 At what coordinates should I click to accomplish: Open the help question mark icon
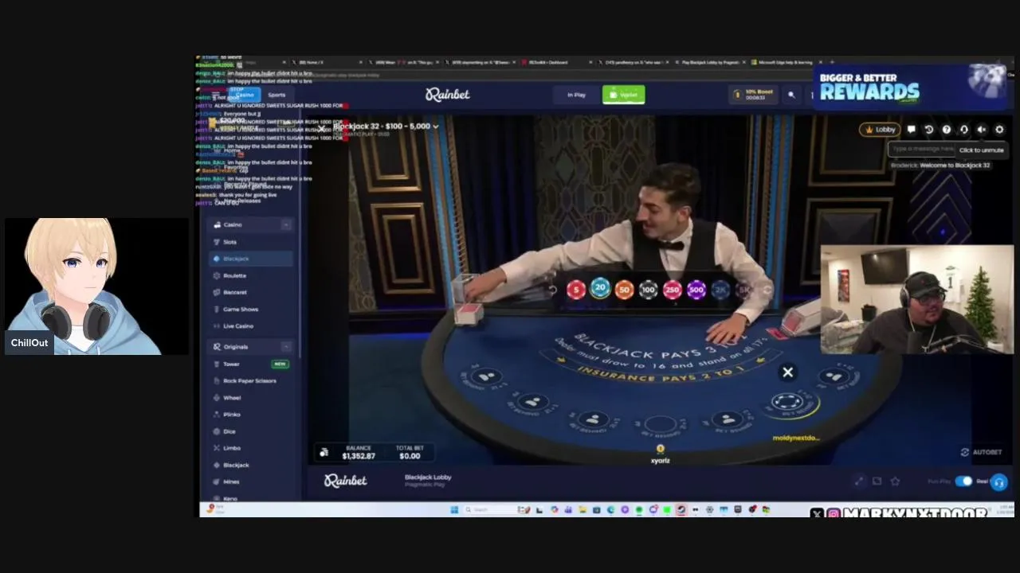point(947,130)
